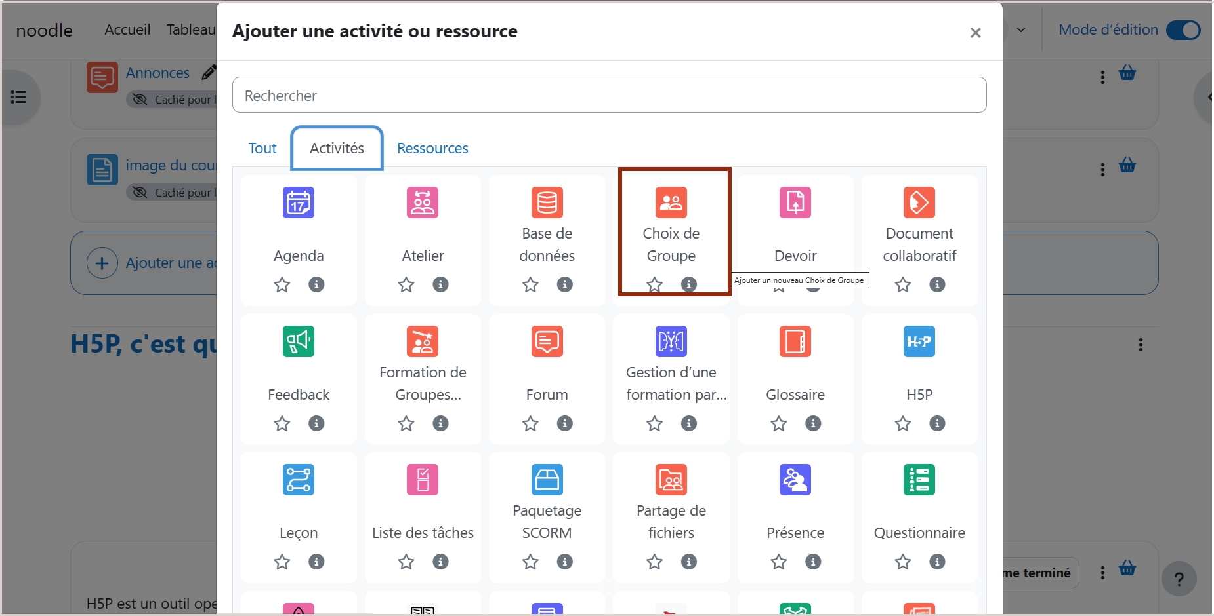Mark Base de données as favourite
1214x616 pixels.
tap(530, 284)
